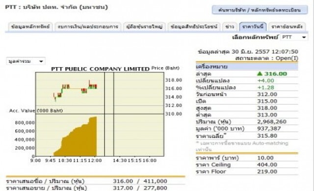Screen dimensions: 314x191
Task: Switch to ราคาย้อนหลัง tab
Action: [x=287, y=26]
